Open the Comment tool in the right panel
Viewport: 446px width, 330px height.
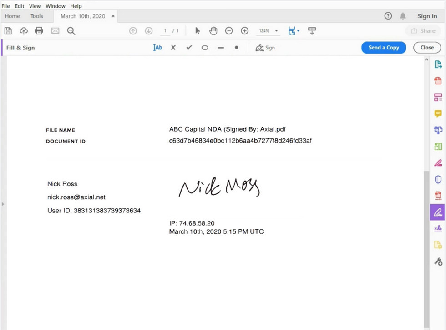438,113
